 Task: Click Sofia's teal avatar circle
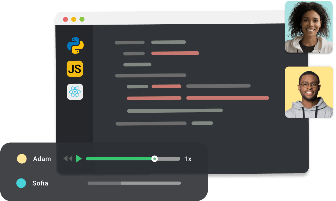click(x=21, y=183)
